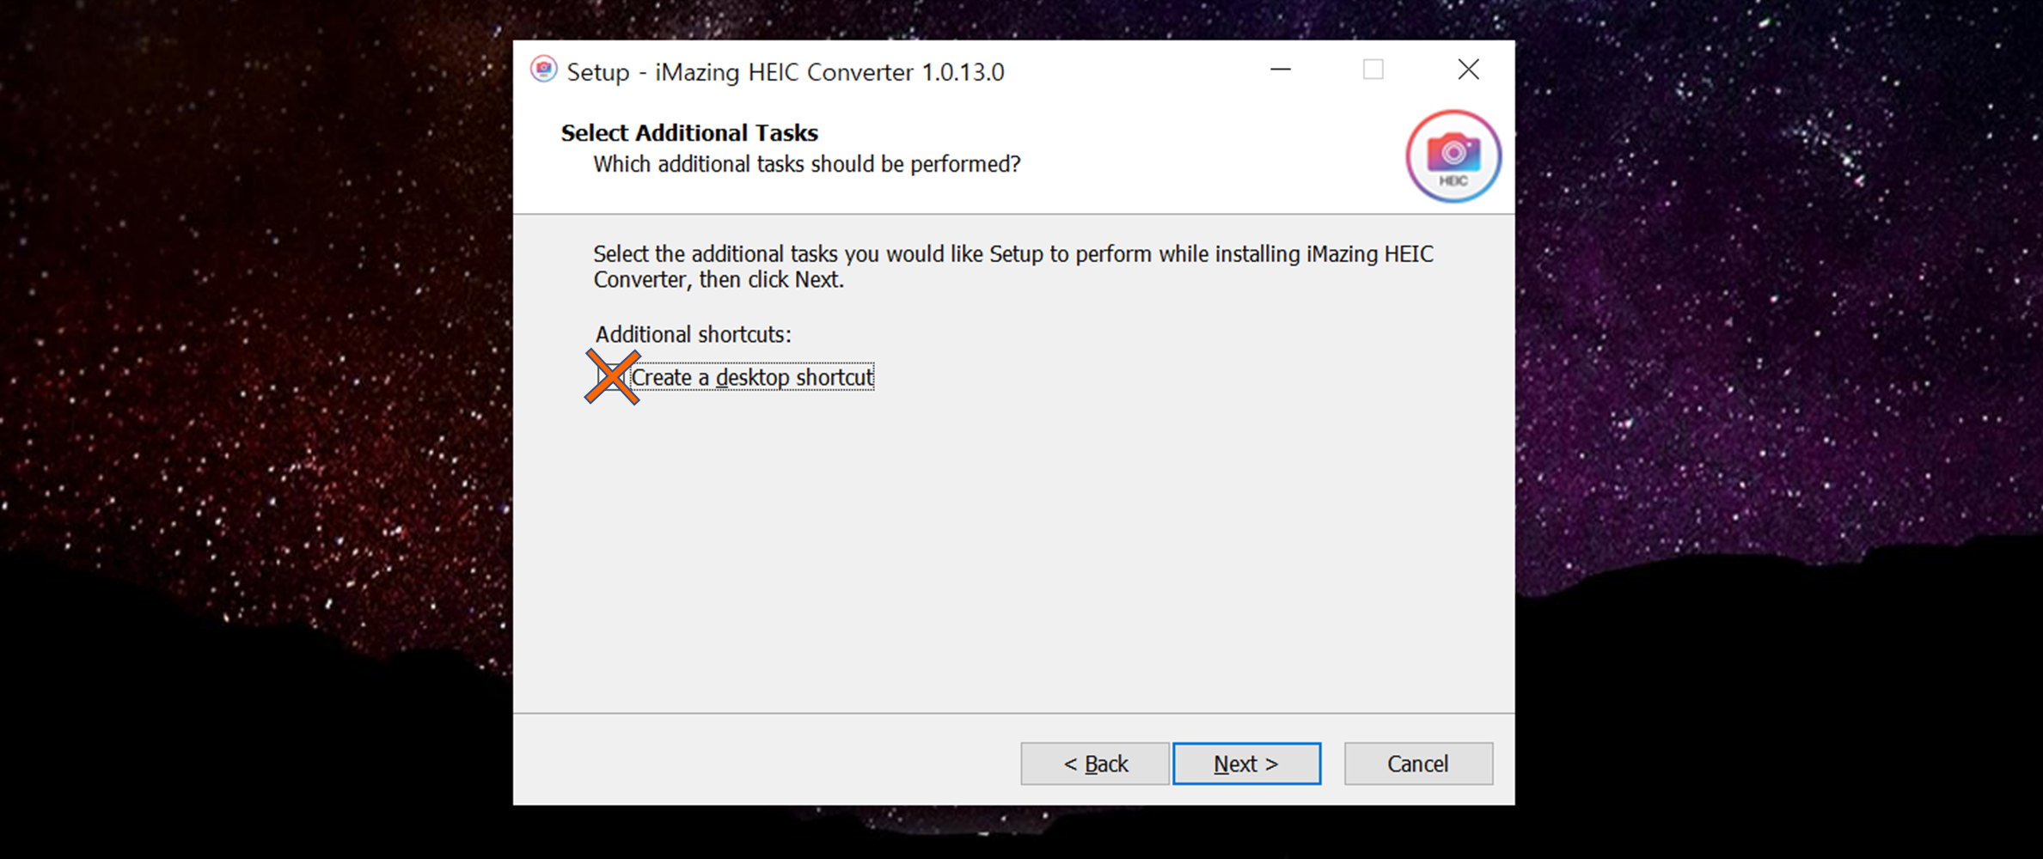This screenshot has height=859, width=2043.
Task: Click the Setup icon in the title bar
Action: (x=543, y=70)
